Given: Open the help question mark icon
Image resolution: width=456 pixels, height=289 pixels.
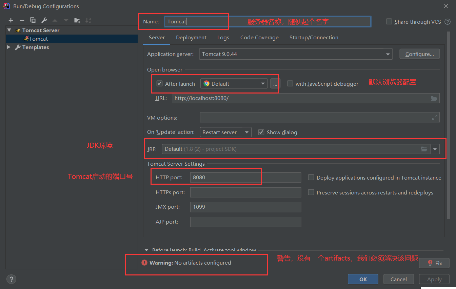Looking at the screenshot, I should point(11,279).
